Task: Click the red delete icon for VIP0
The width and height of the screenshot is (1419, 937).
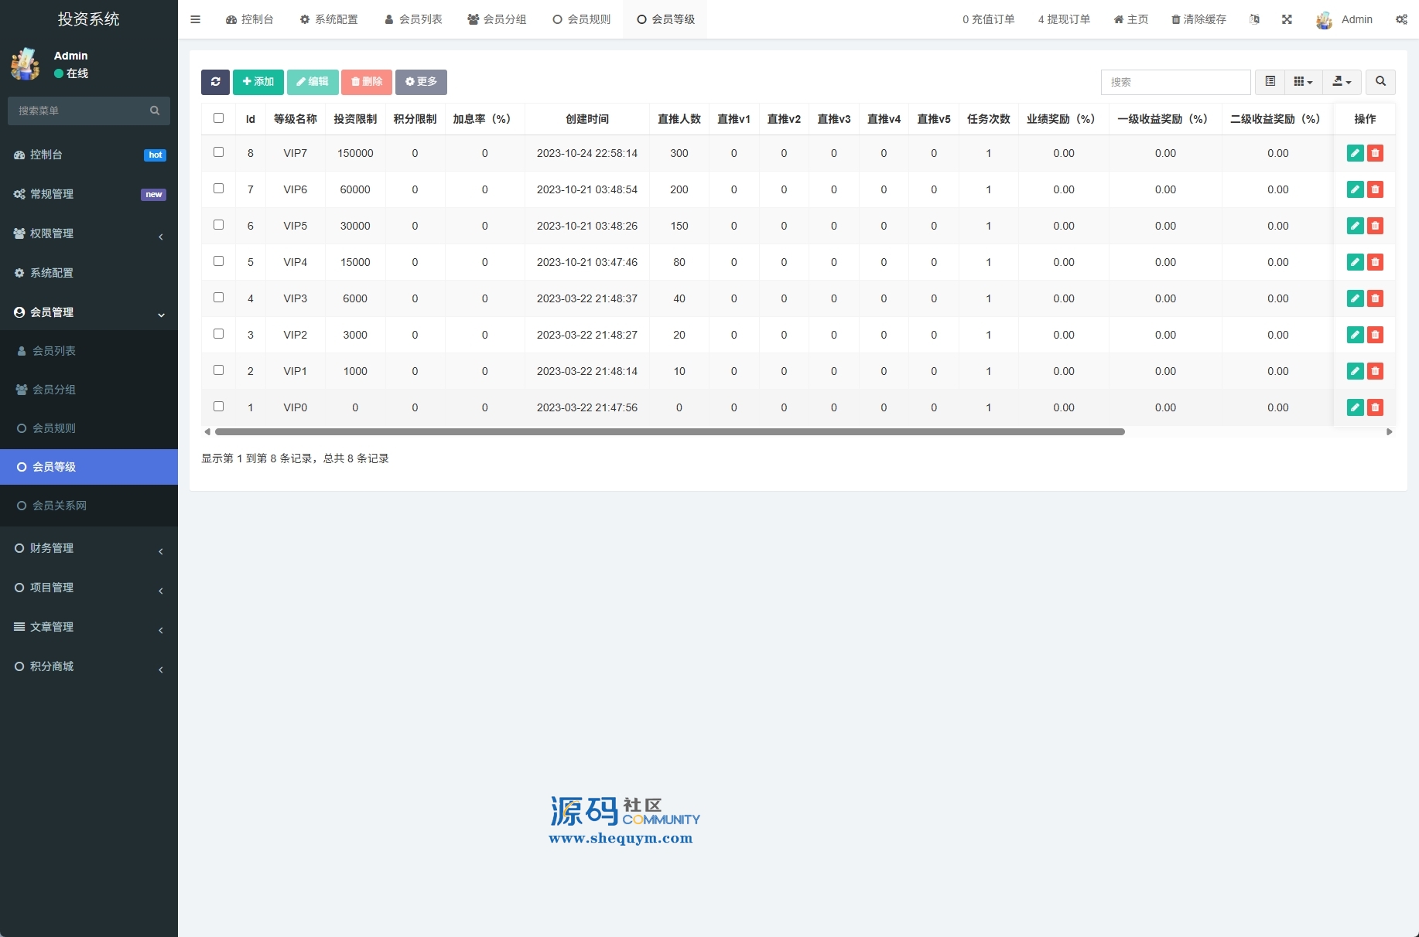Action: pos(1375,407)
